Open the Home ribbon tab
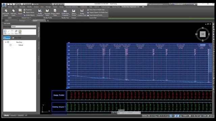Viewport: 216px width, 121px height. coord(10,7)
